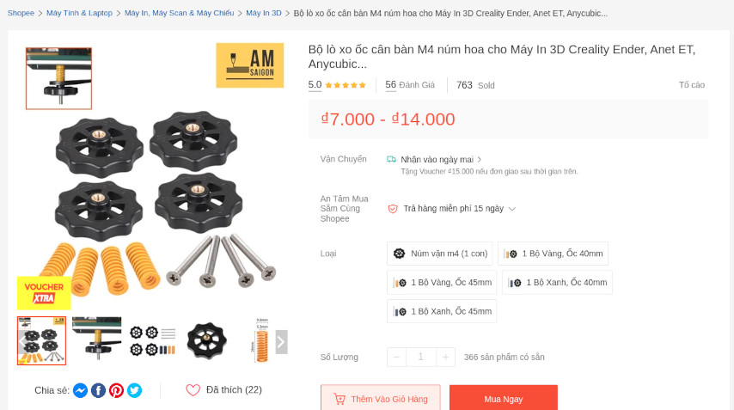Share product on Twitter
The image size is (734, 410).
pos(134,390)
